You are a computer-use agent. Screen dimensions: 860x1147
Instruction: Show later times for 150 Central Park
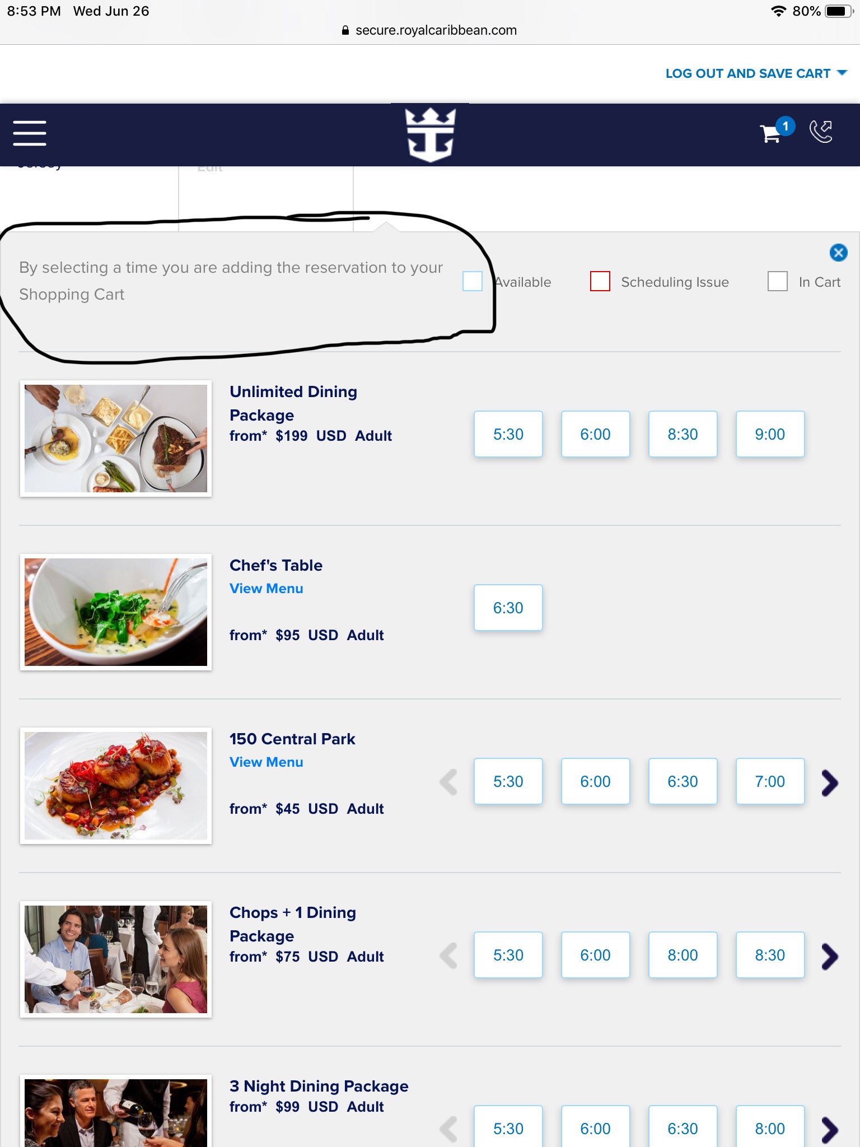pos(830,782)
